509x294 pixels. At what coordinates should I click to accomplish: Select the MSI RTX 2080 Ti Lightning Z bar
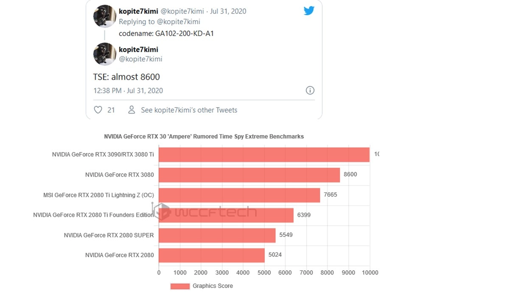240,195
